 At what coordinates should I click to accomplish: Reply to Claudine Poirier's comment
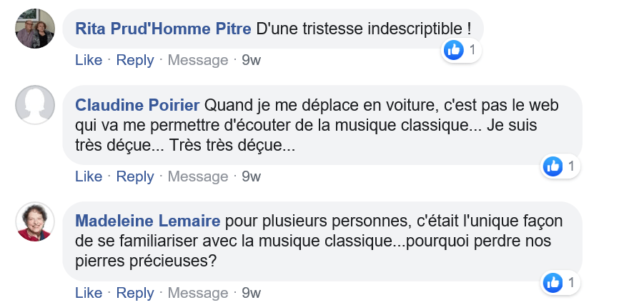pyautogui.click(x=135, y=176)
